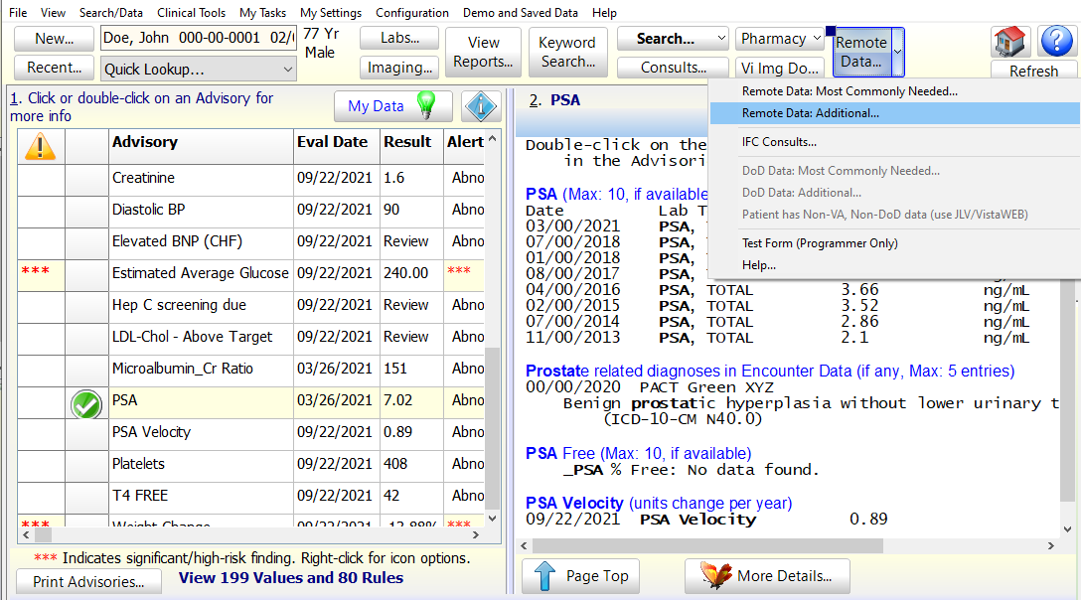Select Remote Data: Additional menu entry

click(x=894, y=113)
